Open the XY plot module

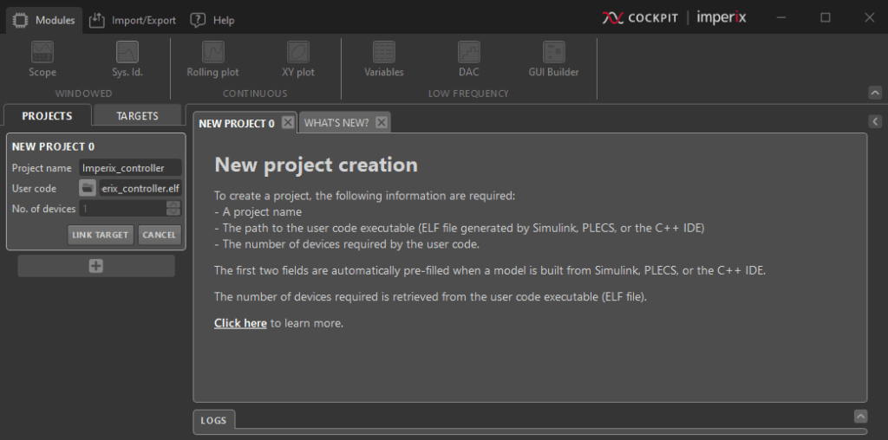[297, 58]
